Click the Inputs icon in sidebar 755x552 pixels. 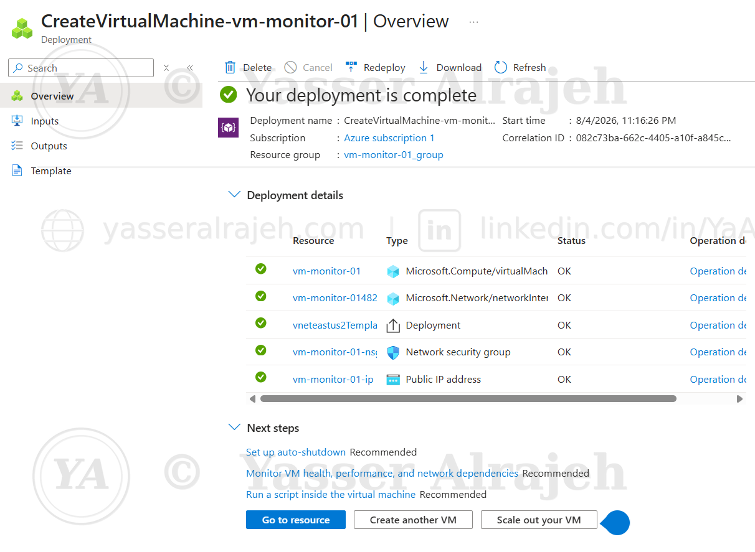point(17,121)
